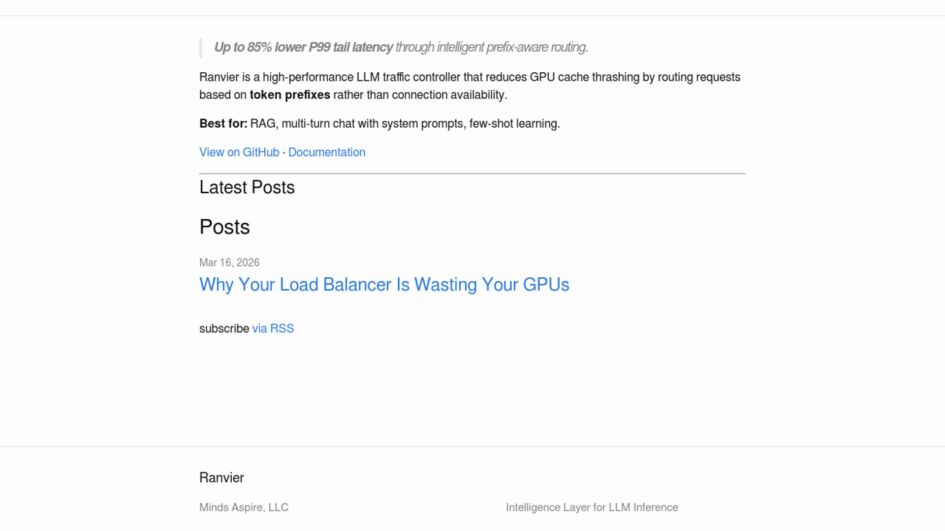
Task: Click the rather than connection availability text
Action: [x=420, y=95]
